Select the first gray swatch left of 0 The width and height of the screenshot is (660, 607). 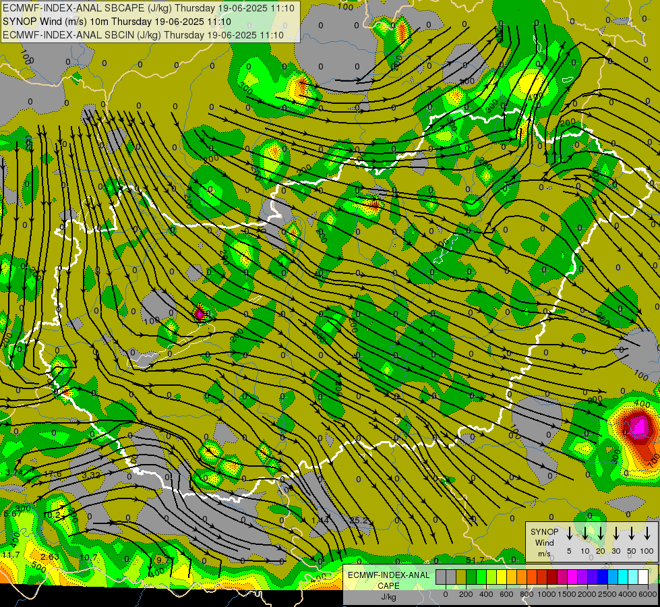tap(441, 577)
